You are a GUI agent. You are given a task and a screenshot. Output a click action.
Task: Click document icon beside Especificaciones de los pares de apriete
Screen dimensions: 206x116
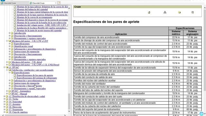click(x=15, y=75)
